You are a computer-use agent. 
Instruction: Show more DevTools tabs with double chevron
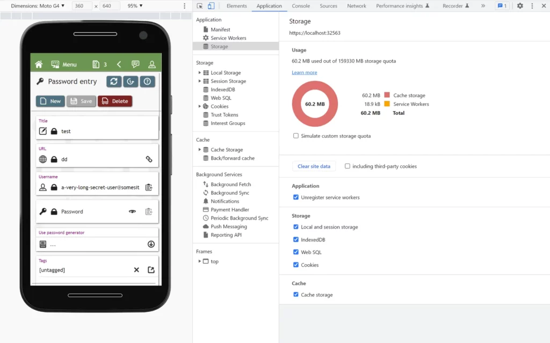[x=483, y=5]
